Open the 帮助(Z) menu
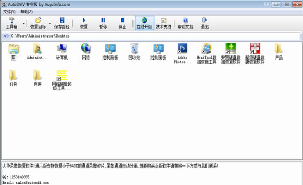303x185 pixels. [x=27, y=12]
